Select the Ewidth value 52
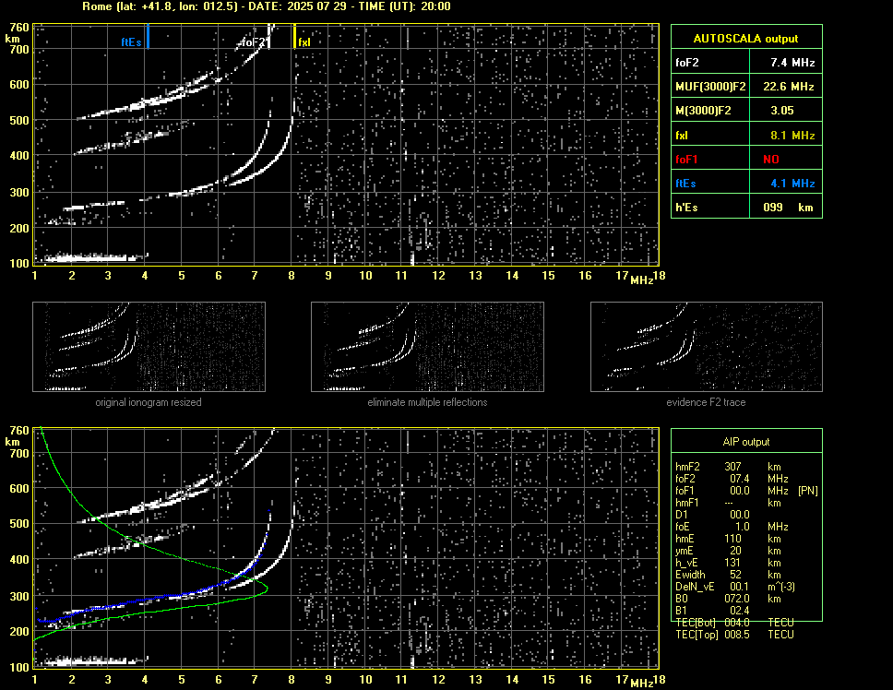Image resolution: width=893 pixels, height=690 pixels. coord(736,575)
